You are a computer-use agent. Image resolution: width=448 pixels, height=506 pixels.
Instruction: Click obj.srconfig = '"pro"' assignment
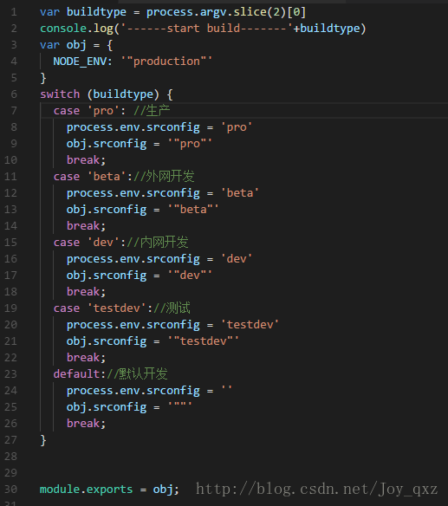140,144
